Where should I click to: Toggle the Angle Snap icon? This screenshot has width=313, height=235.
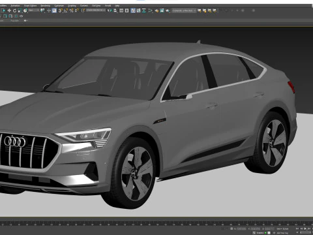tap(66, 10)
